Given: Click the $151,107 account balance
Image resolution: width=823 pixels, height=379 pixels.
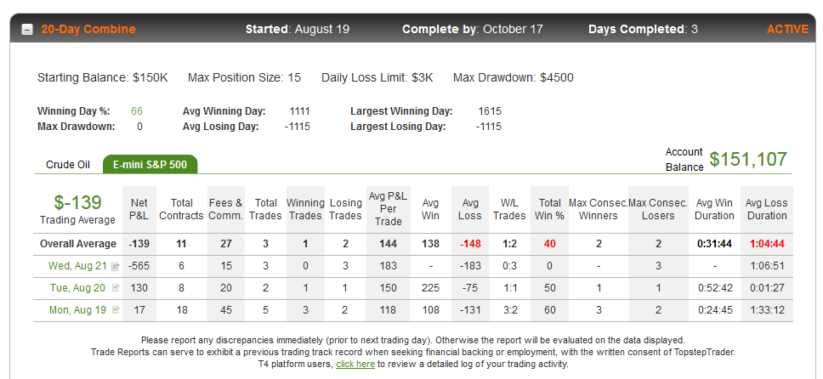Looking at the screenshot, I should pyautogui.click(x=748, y=159).
